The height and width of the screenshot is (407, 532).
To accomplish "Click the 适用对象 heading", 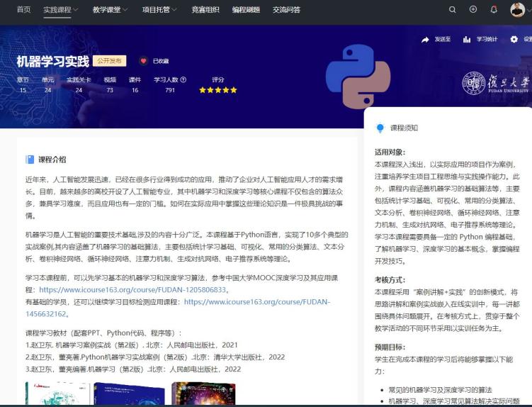I will 390,152.
